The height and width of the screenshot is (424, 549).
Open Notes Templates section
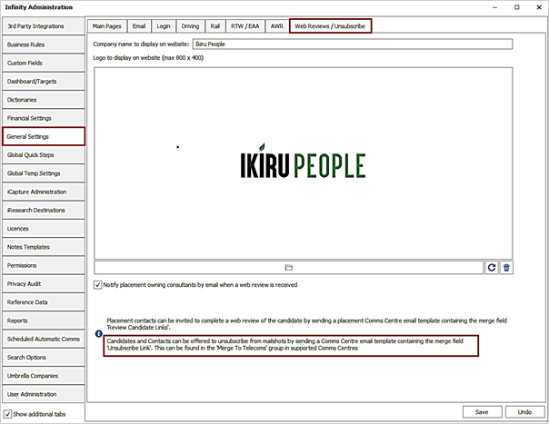point(43,247)
